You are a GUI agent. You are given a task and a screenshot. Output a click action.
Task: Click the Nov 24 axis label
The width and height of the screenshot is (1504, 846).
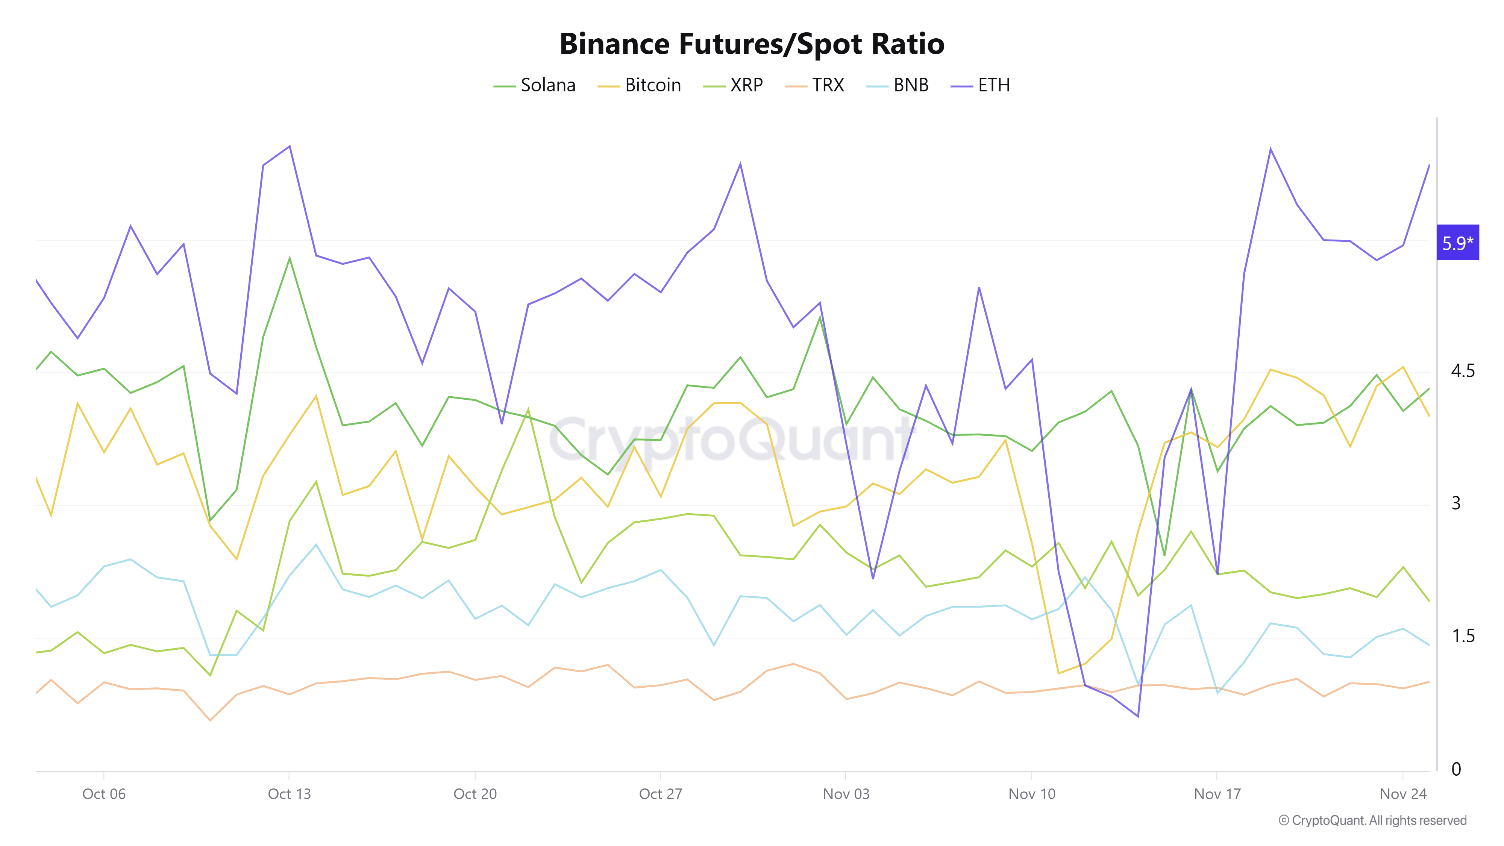tap(1403, 794)
